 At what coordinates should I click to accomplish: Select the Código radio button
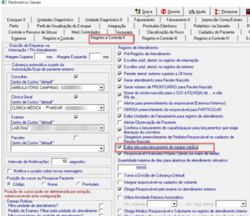coord(9,184)
